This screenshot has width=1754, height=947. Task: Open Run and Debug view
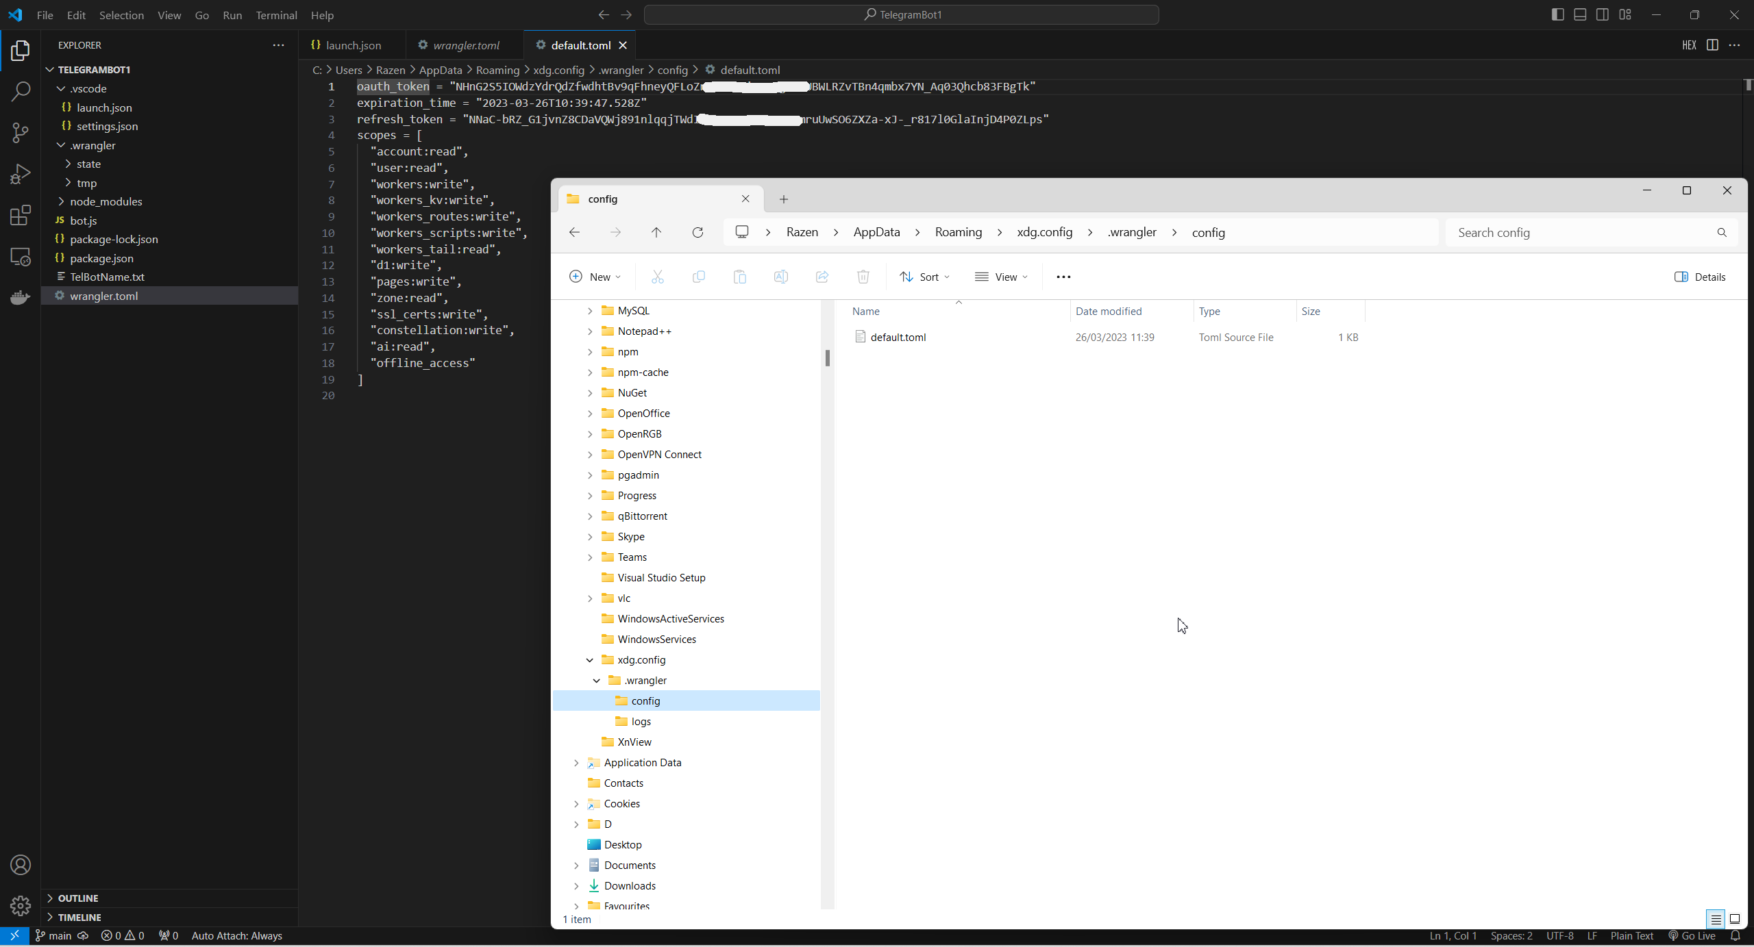click(x=21, y=175)
